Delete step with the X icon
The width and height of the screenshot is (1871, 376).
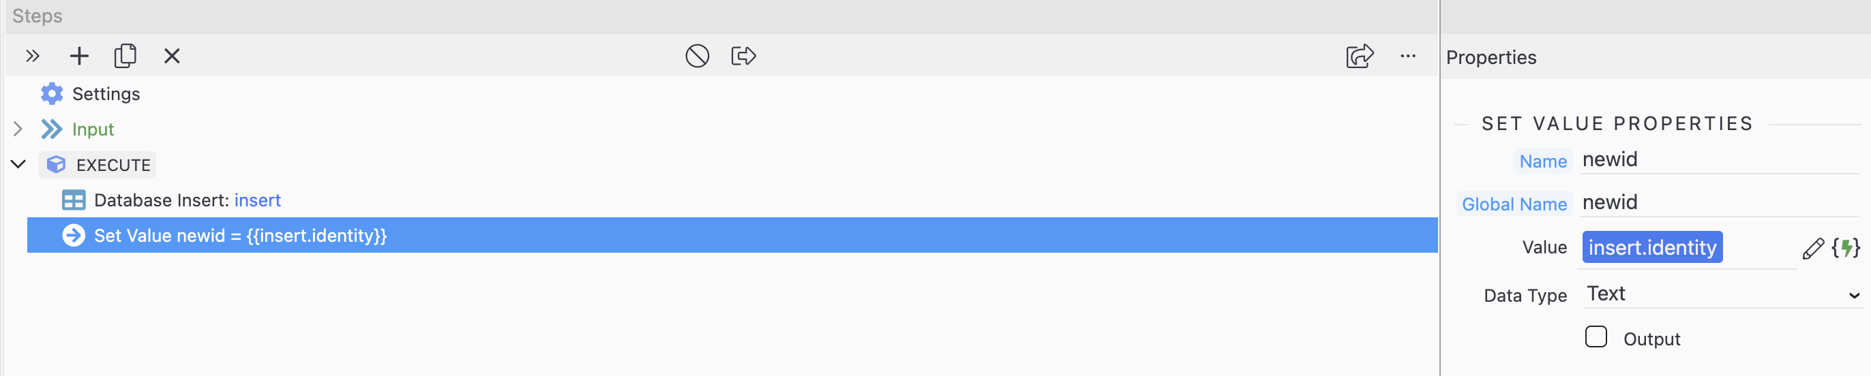click(172, 56)
